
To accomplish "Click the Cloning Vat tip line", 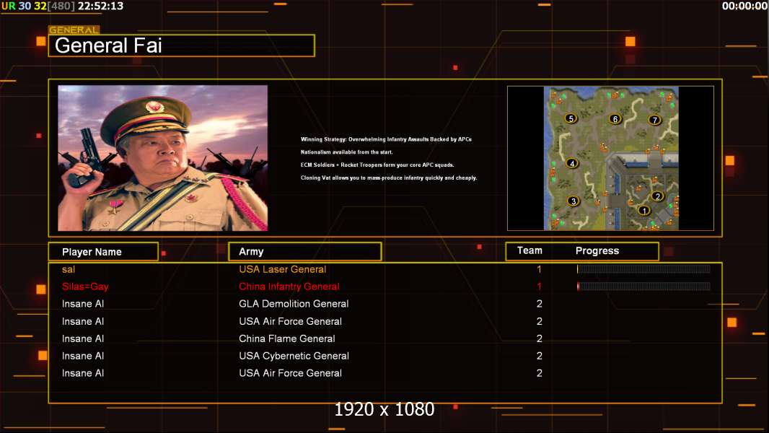I will click(x=389, y=178).
